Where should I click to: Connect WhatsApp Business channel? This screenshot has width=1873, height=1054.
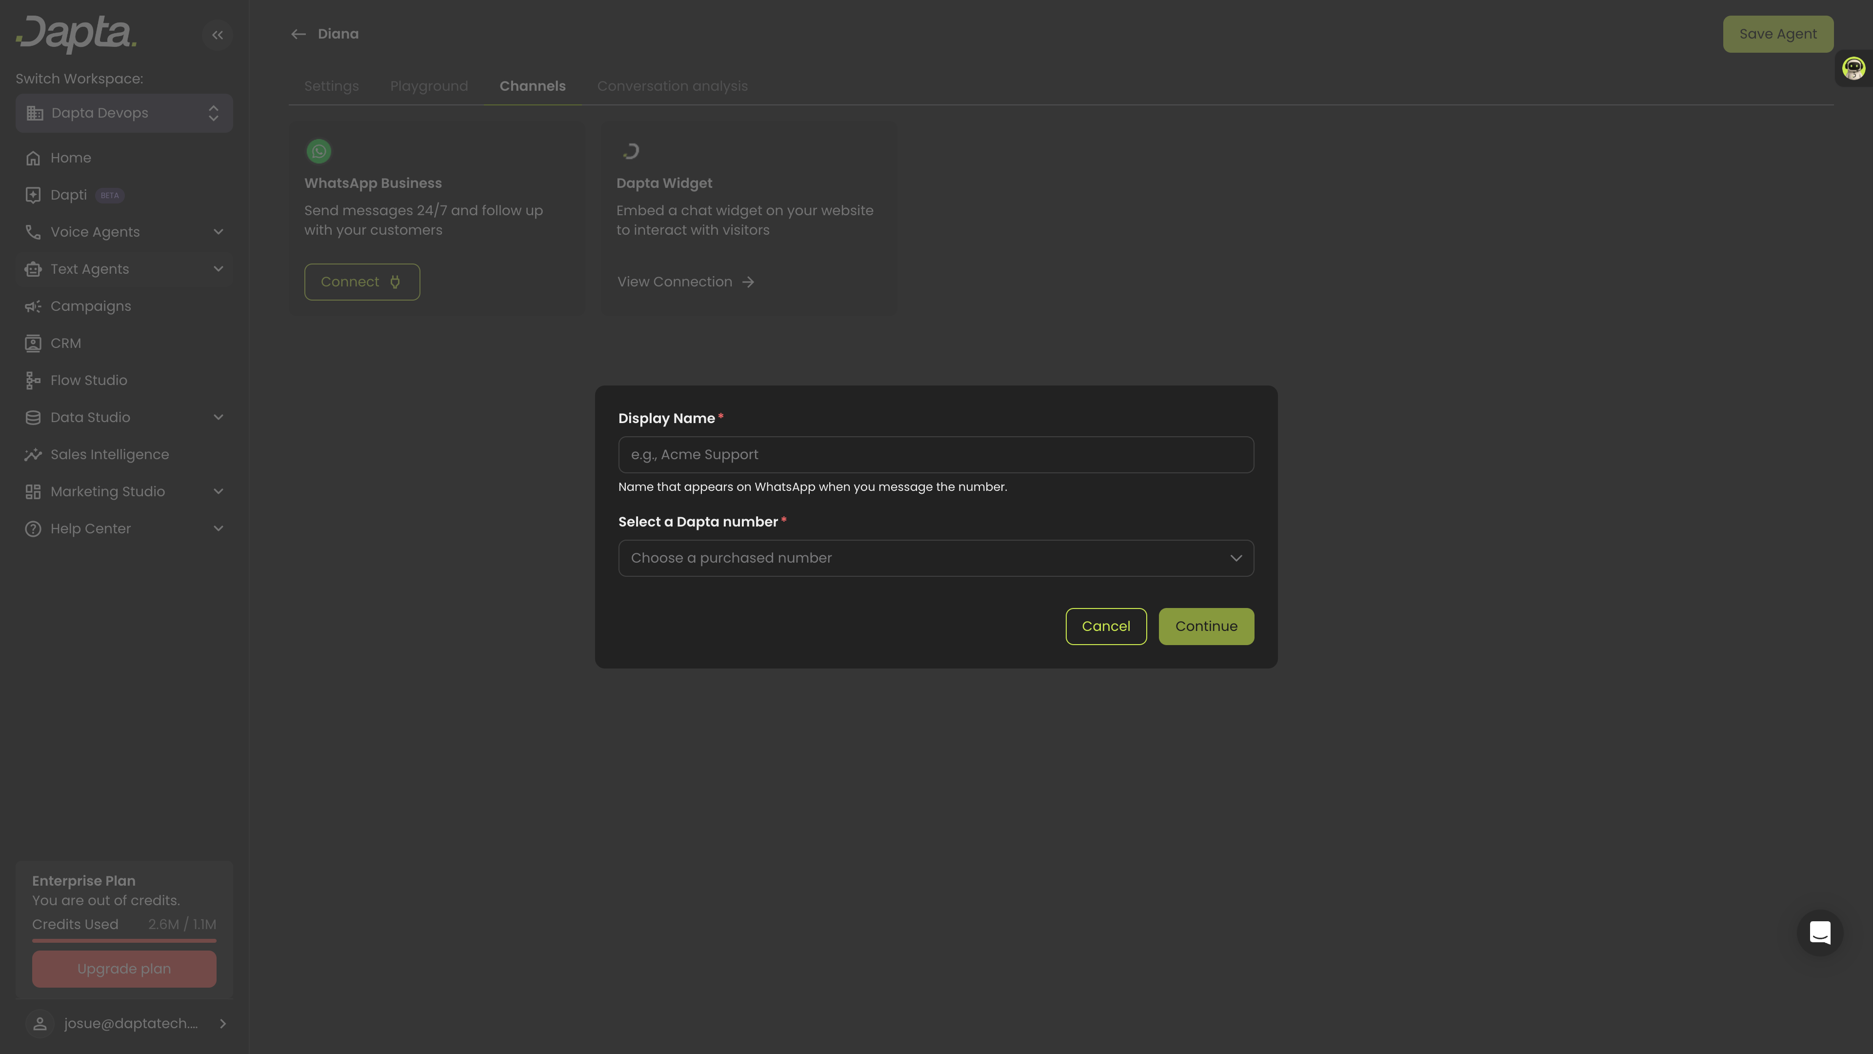[x=362, y=282]
